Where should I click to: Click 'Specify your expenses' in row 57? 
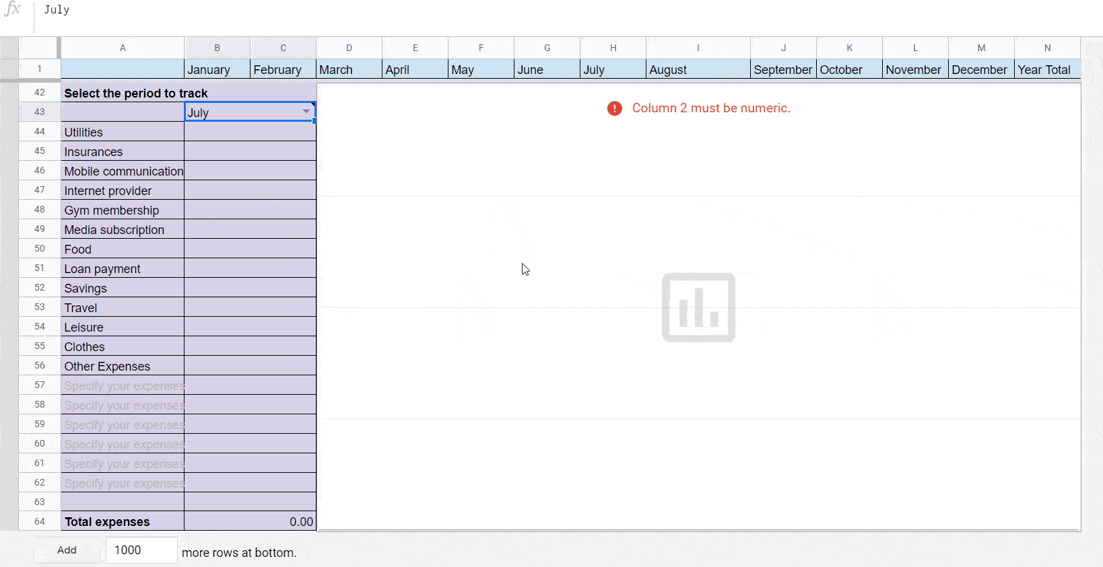(124, 385)
